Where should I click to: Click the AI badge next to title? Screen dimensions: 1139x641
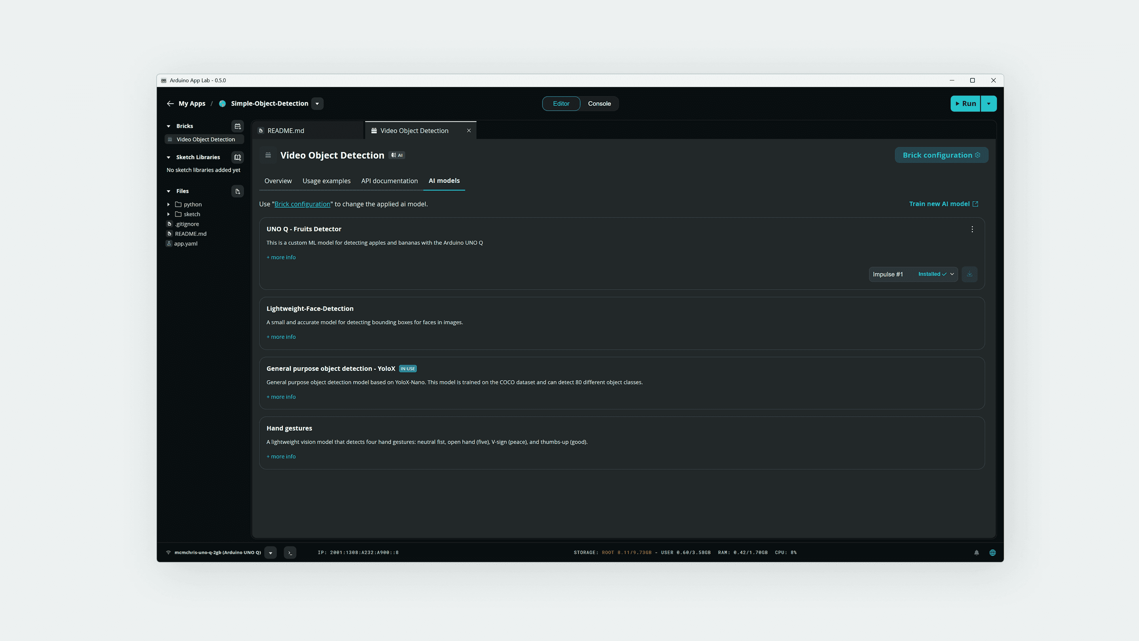point(397,155)
